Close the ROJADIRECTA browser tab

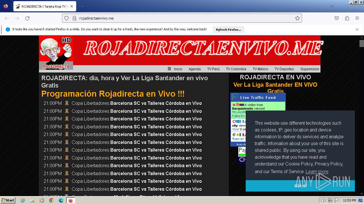[x=71, y=6]
